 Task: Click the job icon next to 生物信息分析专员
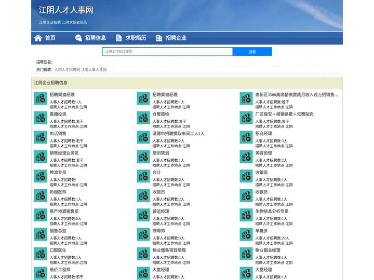[x=246, y=215]
